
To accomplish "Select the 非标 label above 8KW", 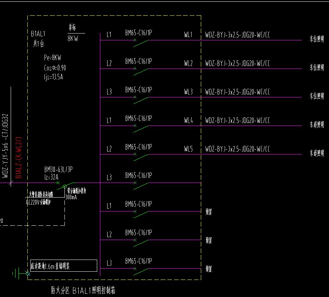I will pos(72,27).
